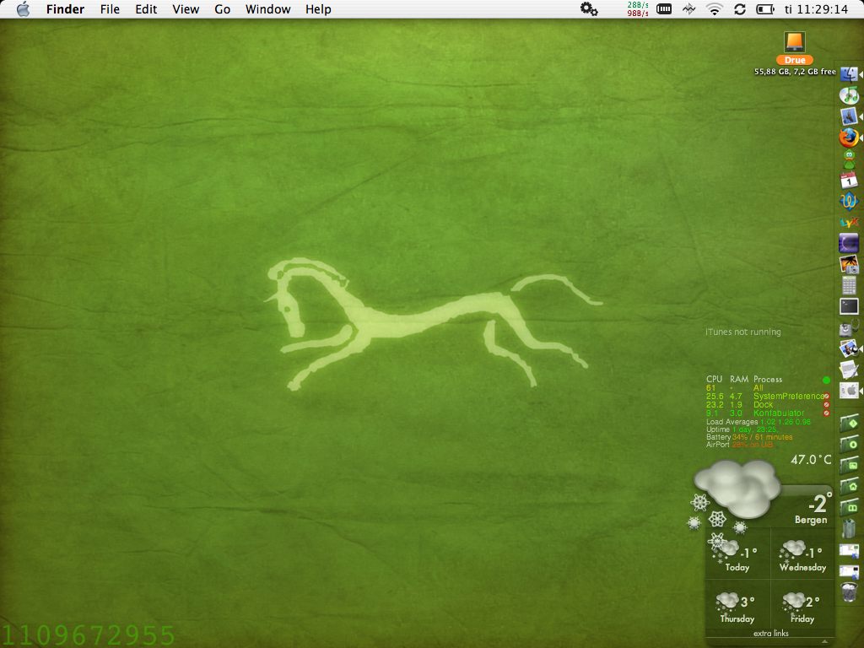Open green folder with book symbol

click(849, 507)
